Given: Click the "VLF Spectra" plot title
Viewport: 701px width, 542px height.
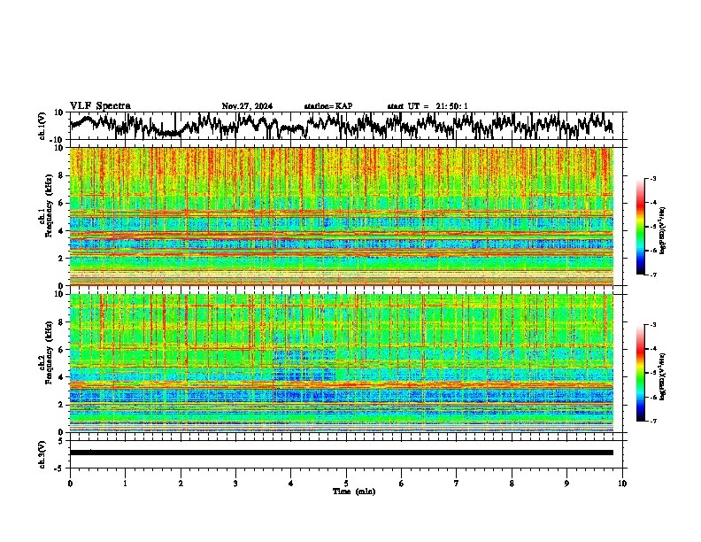Looking at the screenshot, I should pyautogui.click(x=100, y=105).
